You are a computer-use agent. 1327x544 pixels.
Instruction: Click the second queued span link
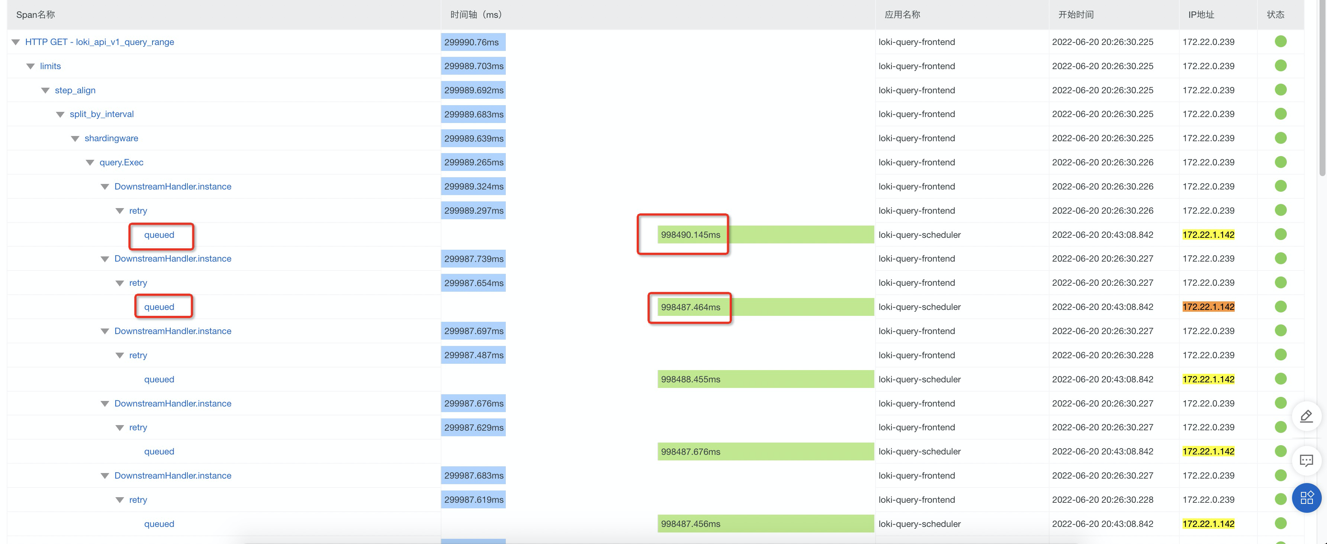159,306
